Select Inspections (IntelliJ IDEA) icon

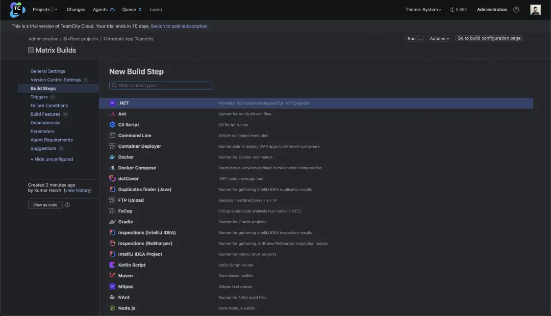pos(112,232)
